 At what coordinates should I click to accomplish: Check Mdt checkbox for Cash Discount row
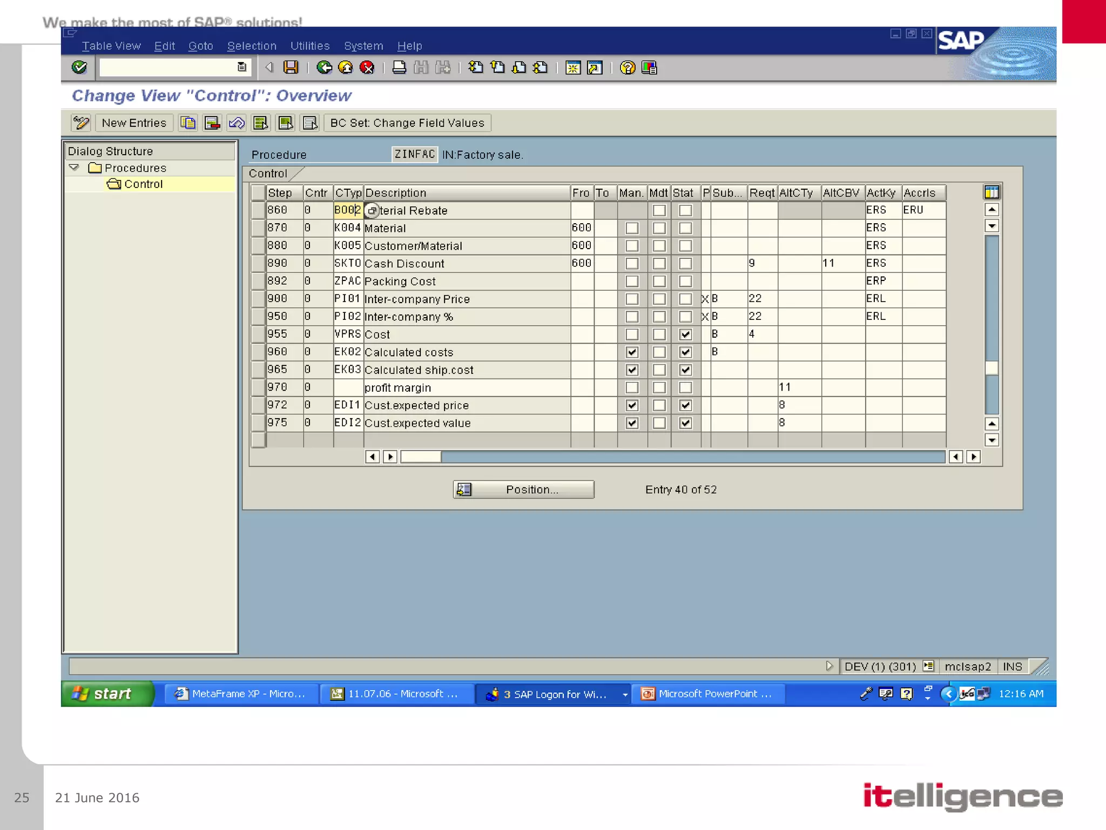(x=659, y=264)
